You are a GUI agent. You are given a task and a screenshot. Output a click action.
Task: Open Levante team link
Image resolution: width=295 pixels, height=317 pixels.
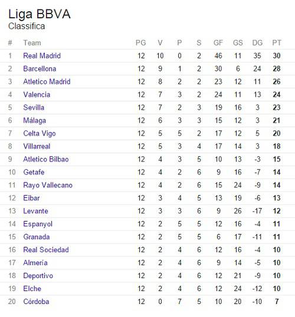35,211
